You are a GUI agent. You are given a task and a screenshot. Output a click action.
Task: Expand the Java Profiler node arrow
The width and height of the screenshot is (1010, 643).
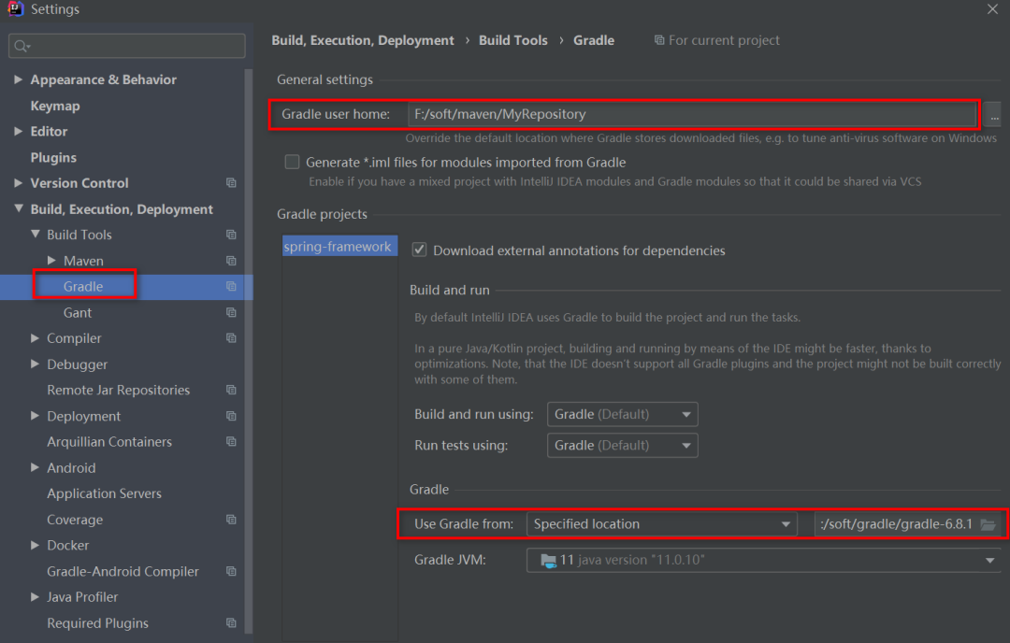tap(35, 596)
